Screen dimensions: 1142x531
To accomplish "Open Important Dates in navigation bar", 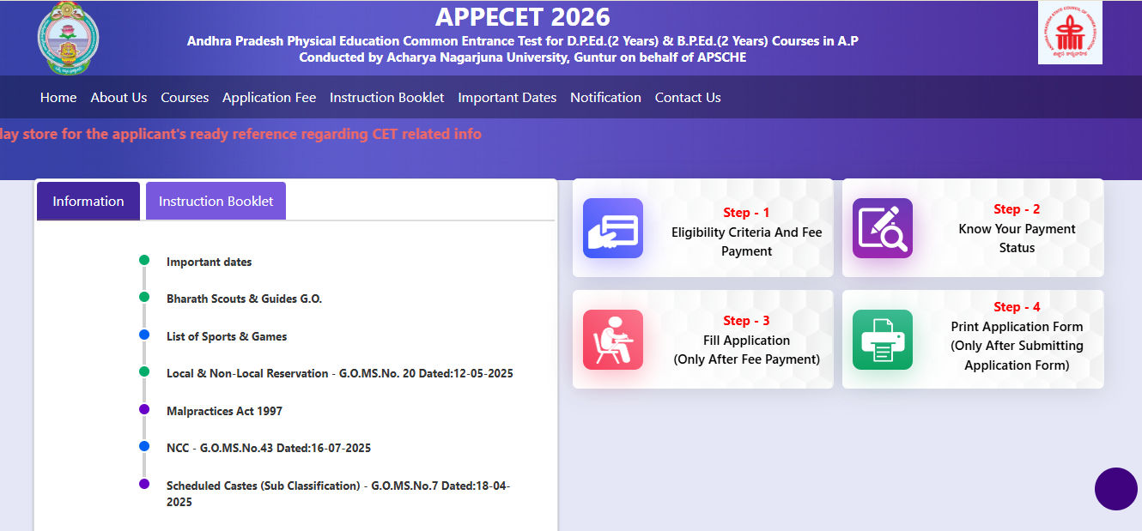I will (x=507, y=98).
